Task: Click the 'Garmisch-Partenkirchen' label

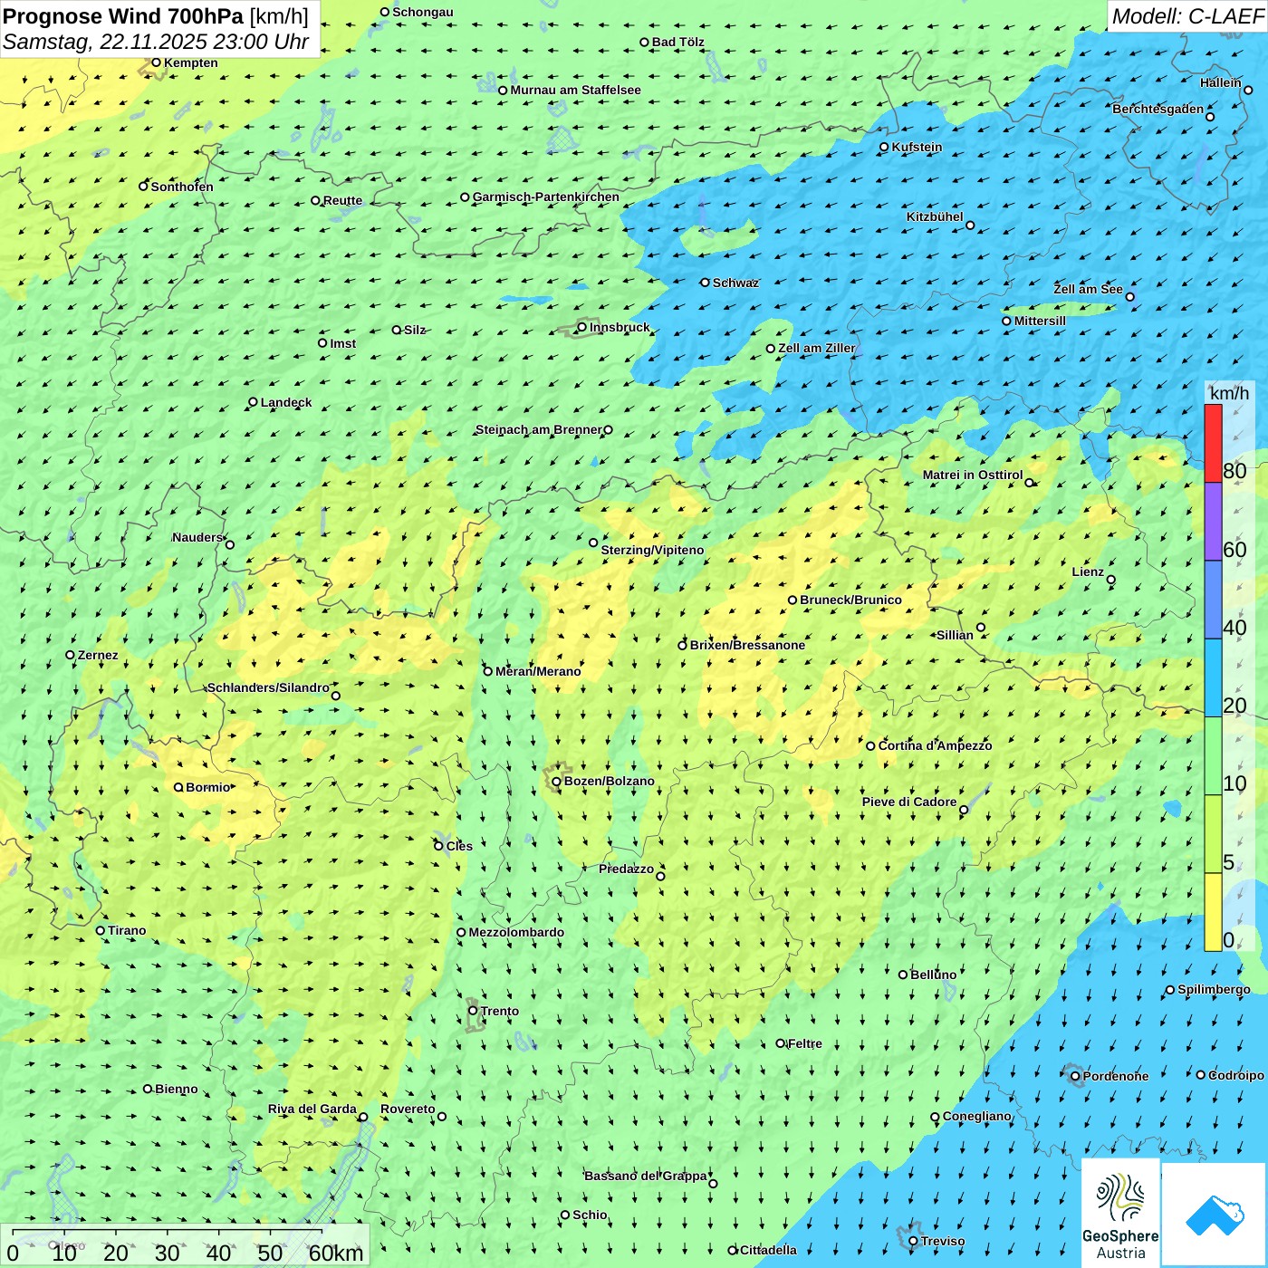Action: (x=546, y=197)
